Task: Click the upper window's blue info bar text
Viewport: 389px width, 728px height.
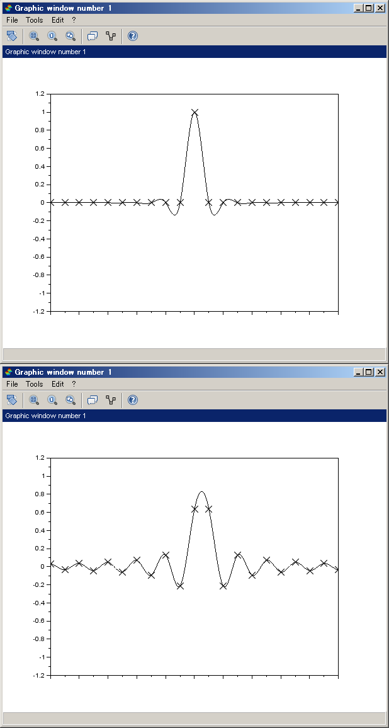Action: click(x=45, y=52)
